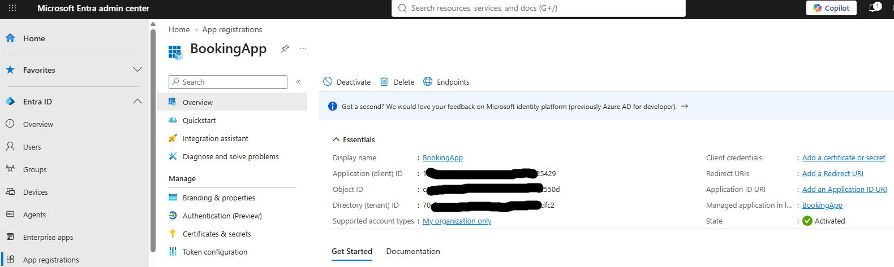The height and width of the screenshot is (267, 894).
Task: Click the resource menu Search field
Action: tap(228, 82)
